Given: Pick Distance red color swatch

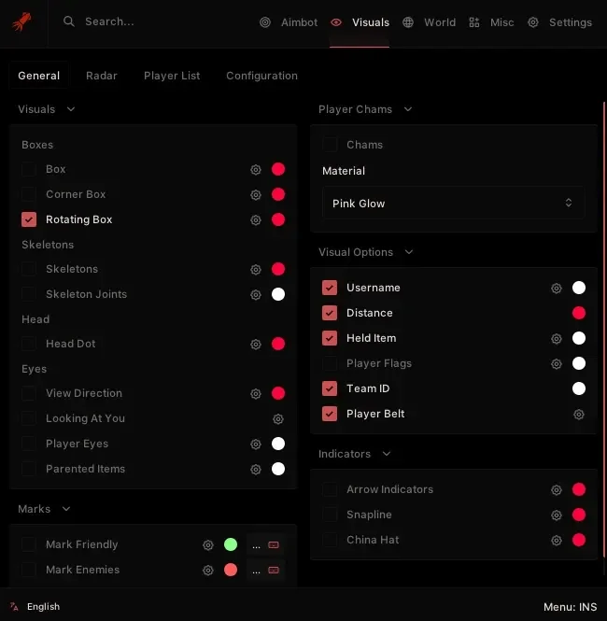Looking at the screenshot, I should (x=579, y=313).
